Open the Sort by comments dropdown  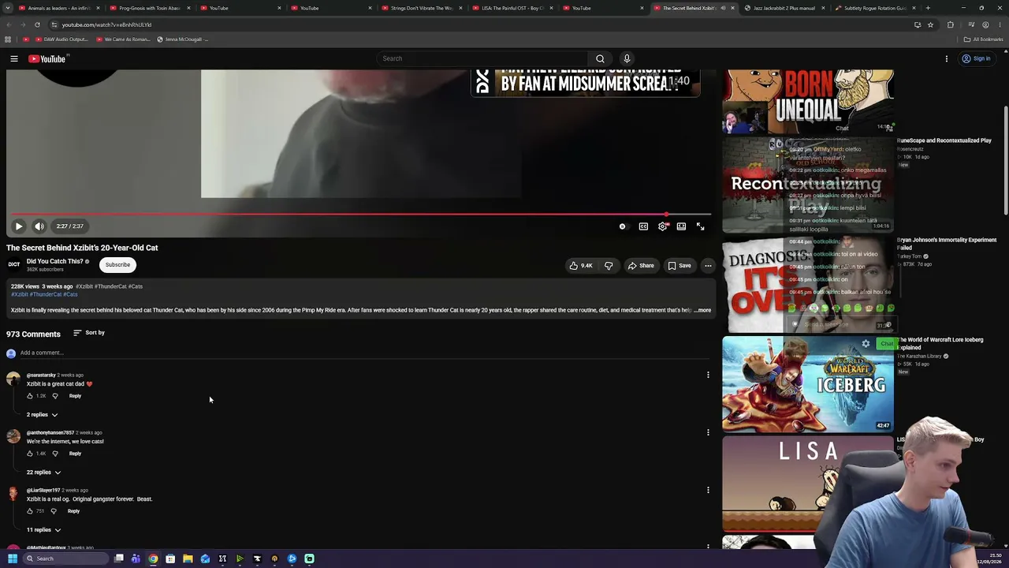click(x=89, y=333)
